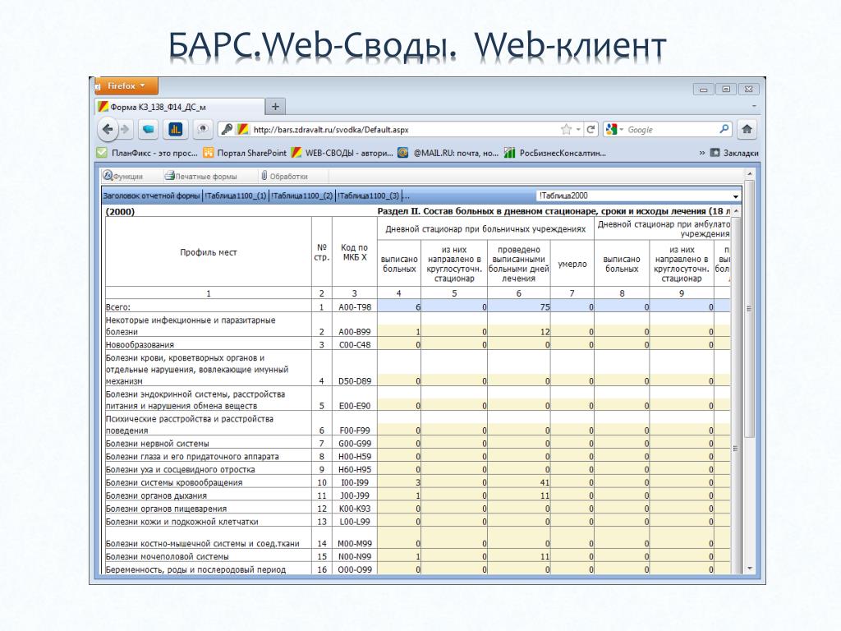
Task: Open the Firefox application menu
Action: pyautogui.click(x=126, y=85)
